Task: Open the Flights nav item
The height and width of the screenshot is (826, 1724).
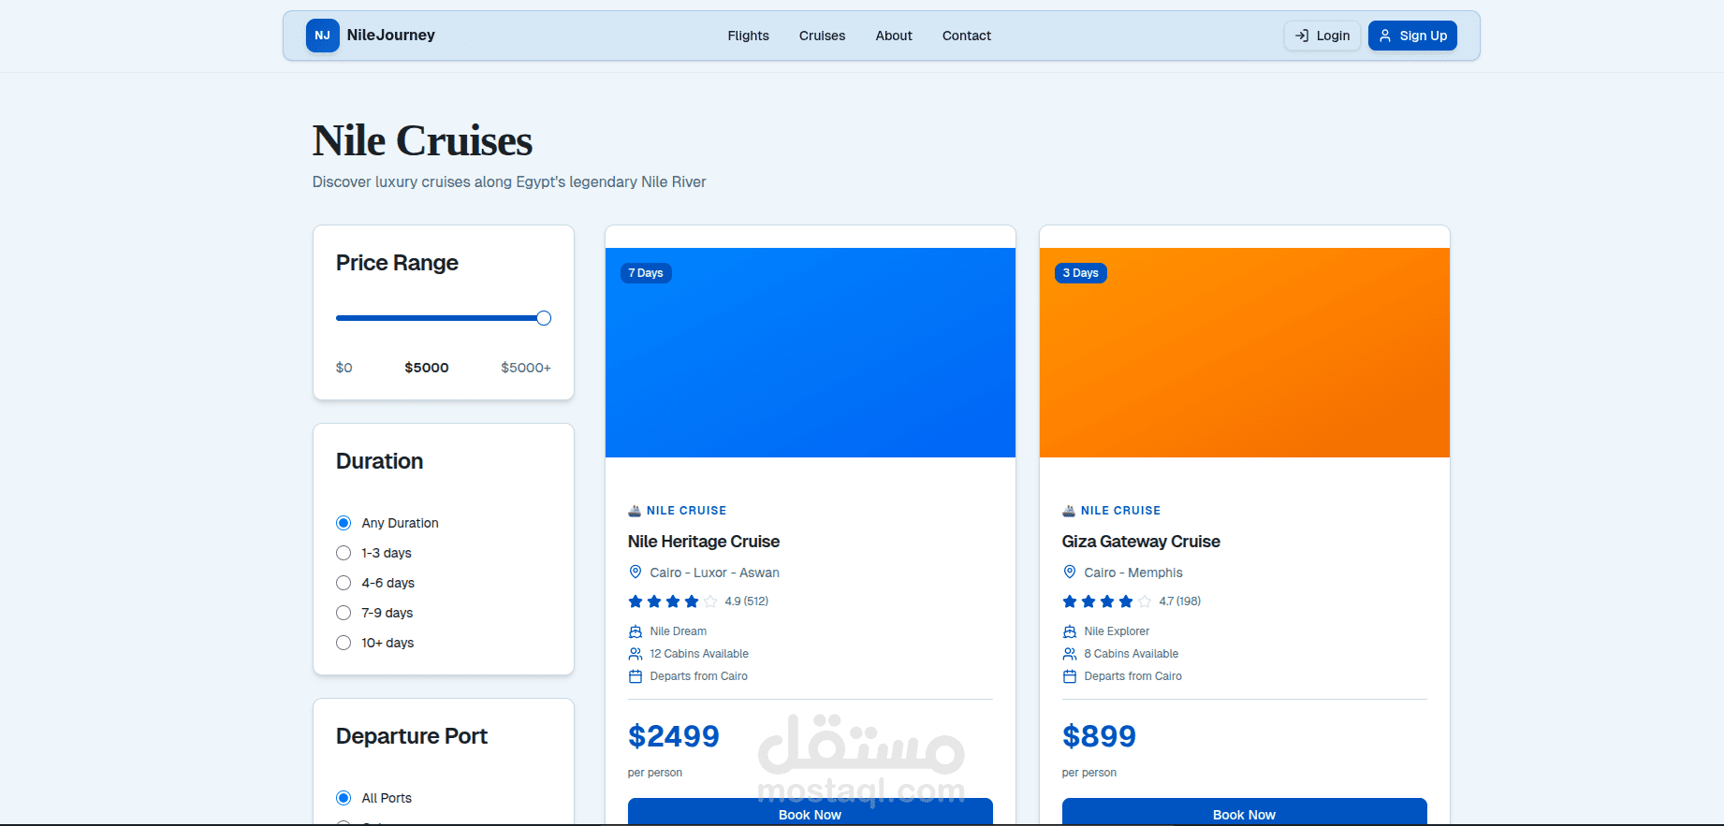Action: tap(748, 36)
